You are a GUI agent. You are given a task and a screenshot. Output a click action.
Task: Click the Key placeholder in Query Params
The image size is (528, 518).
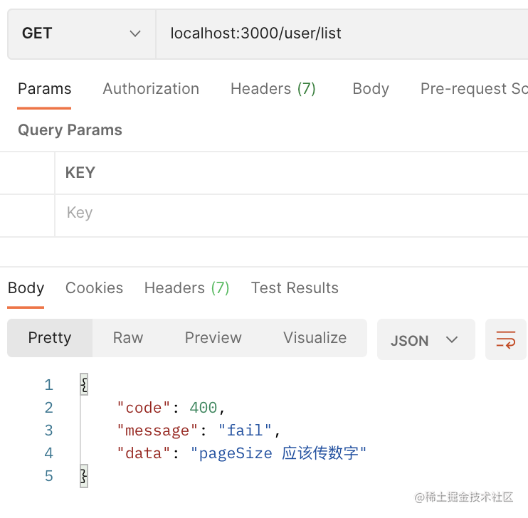click(x=80, y=213)
